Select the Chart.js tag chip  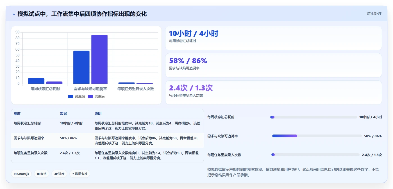[x=22, y=174]
